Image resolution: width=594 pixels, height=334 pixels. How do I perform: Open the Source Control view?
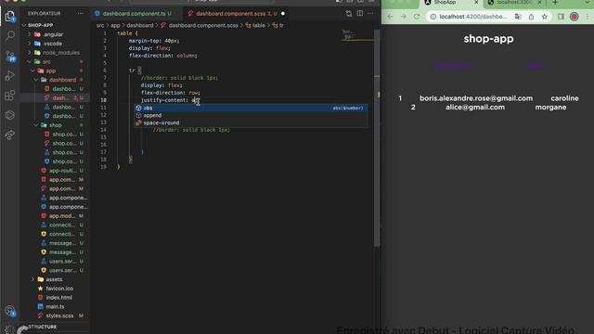pos(10,57)
